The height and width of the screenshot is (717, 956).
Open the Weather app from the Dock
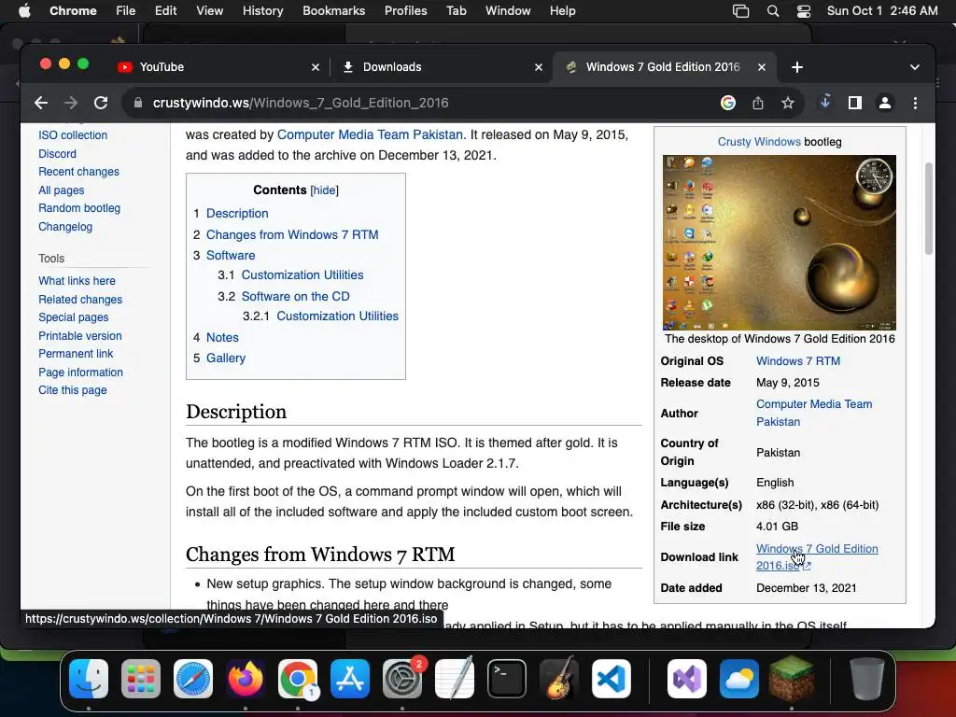pyautogui.click(x=739, y=679)
